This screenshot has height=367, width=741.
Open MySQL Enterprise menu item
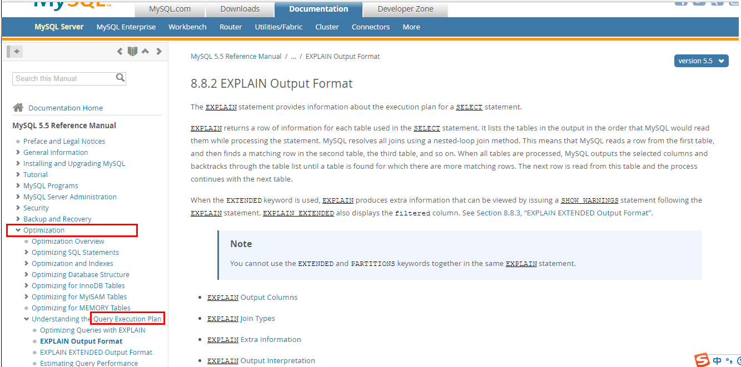coord(126,27)
